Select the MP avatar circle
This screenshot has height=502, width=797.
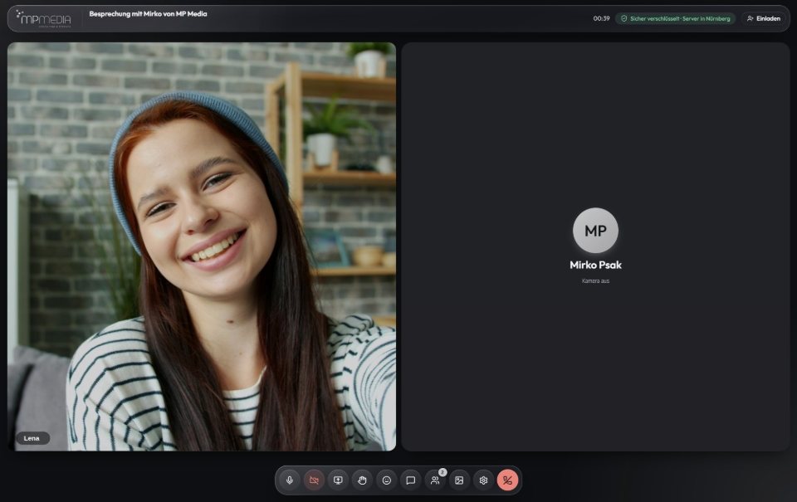tap(596, 230)
